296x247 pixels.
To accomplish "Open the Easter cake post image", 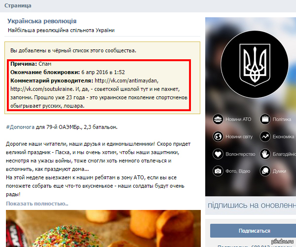I will click(x=103, y=229).
